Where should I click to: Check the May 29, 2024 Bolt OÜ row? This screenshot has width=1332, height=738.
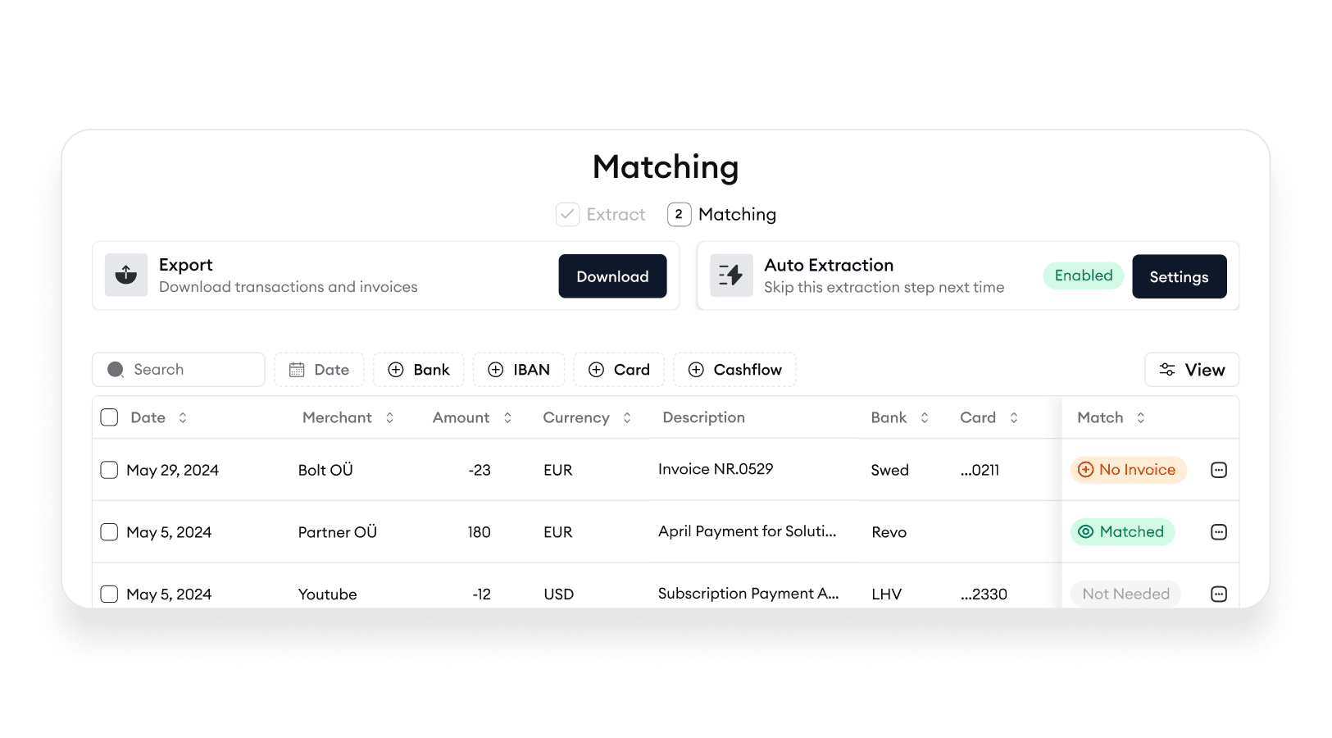point(109,469)
